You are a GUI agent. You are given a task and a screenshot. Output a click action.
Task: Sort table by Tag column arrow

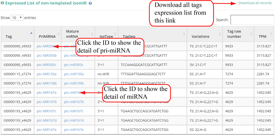31,33
